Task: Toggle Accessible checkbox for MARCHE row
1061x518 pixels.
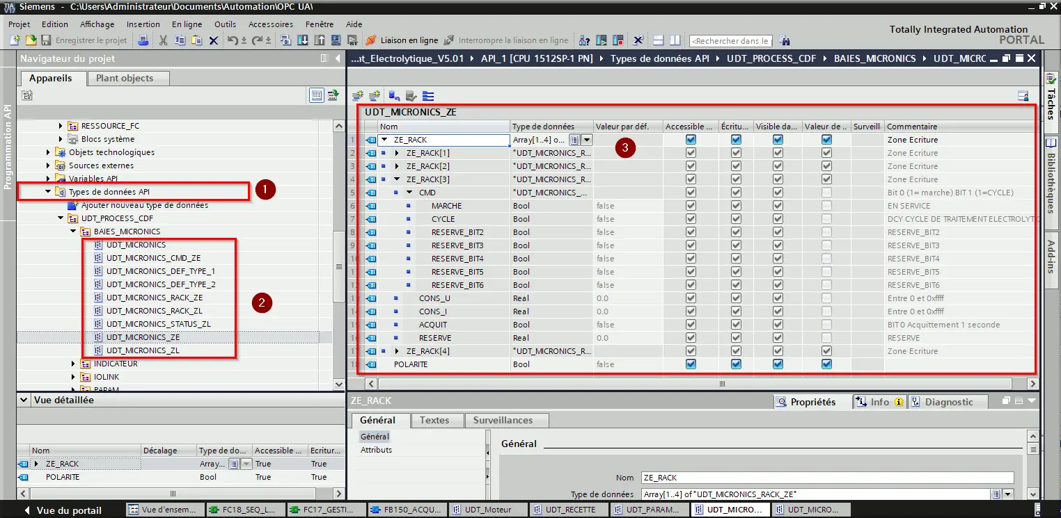Action: (x=691, y=206)
